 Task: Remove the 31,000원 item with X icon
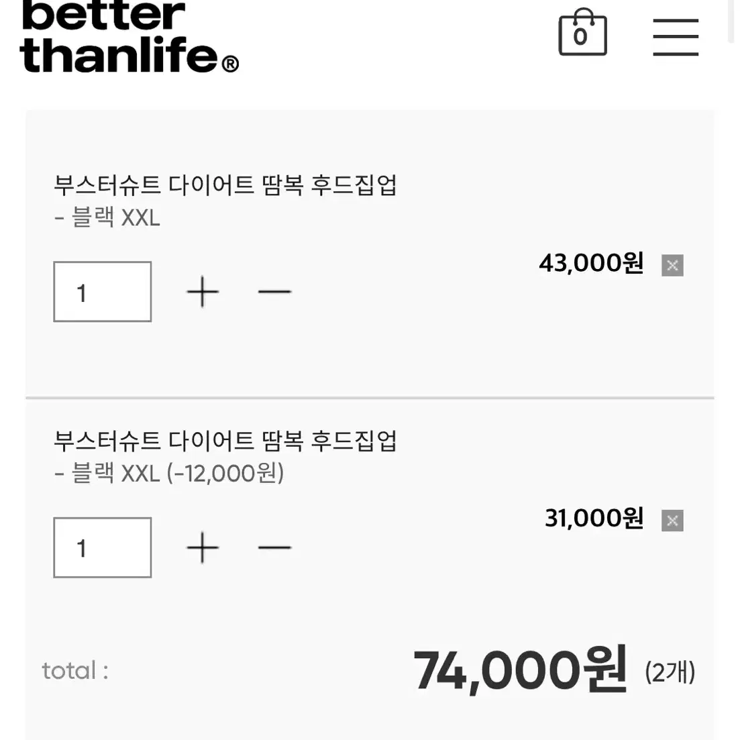pos(672,521)
